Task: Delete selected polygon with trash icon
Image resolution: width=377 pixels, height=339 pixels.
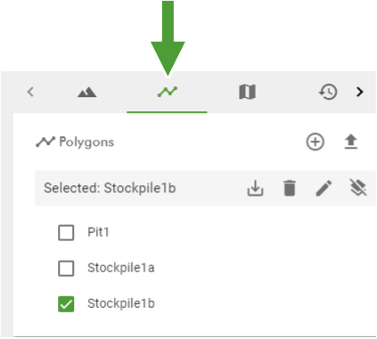Action: [x=290, y=188]
